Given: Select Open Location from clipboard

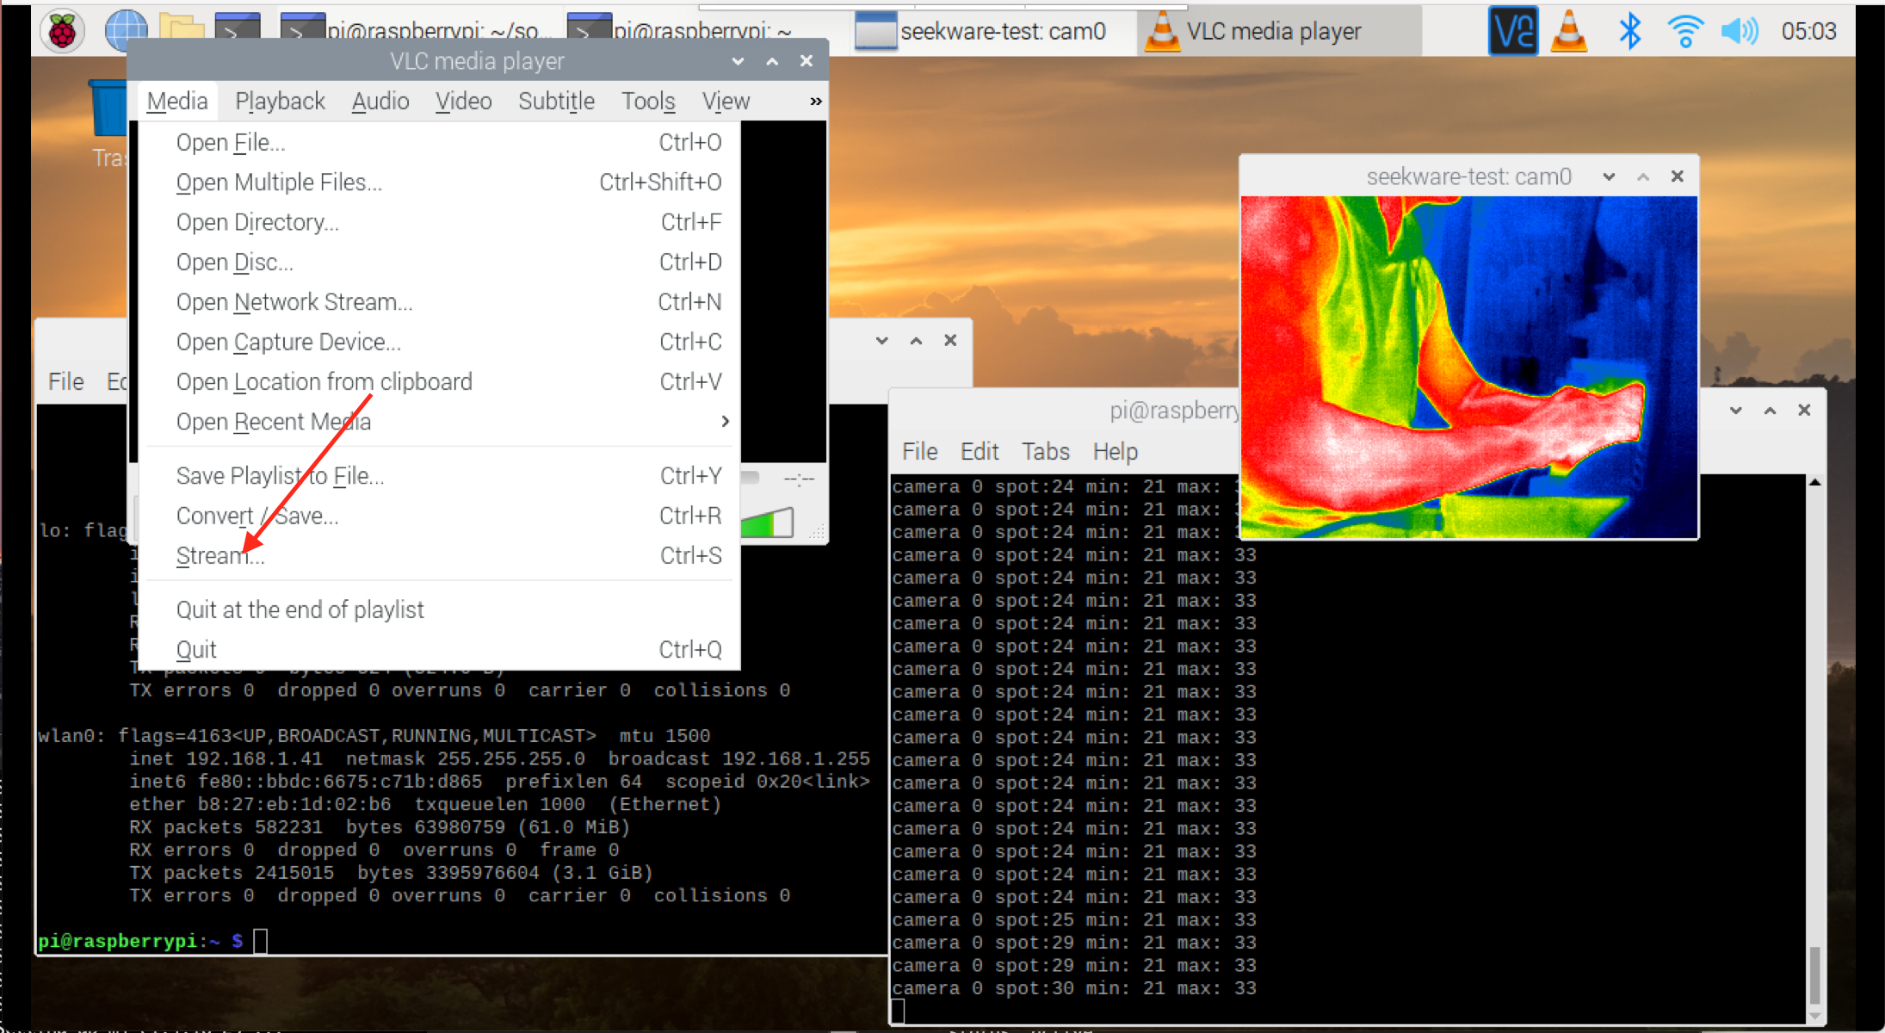Looking at the screenshot, I should click(439, 381).
